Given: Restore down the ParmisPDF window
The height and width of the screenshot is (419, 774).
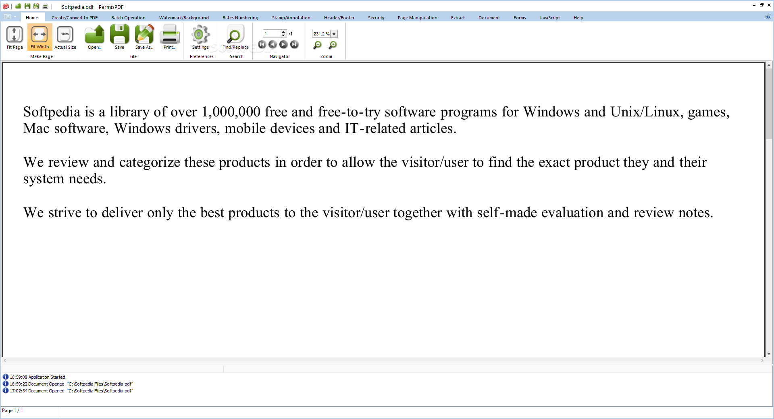Looking at the screenshot, I should pyautogui.click(x=762, y=5).
